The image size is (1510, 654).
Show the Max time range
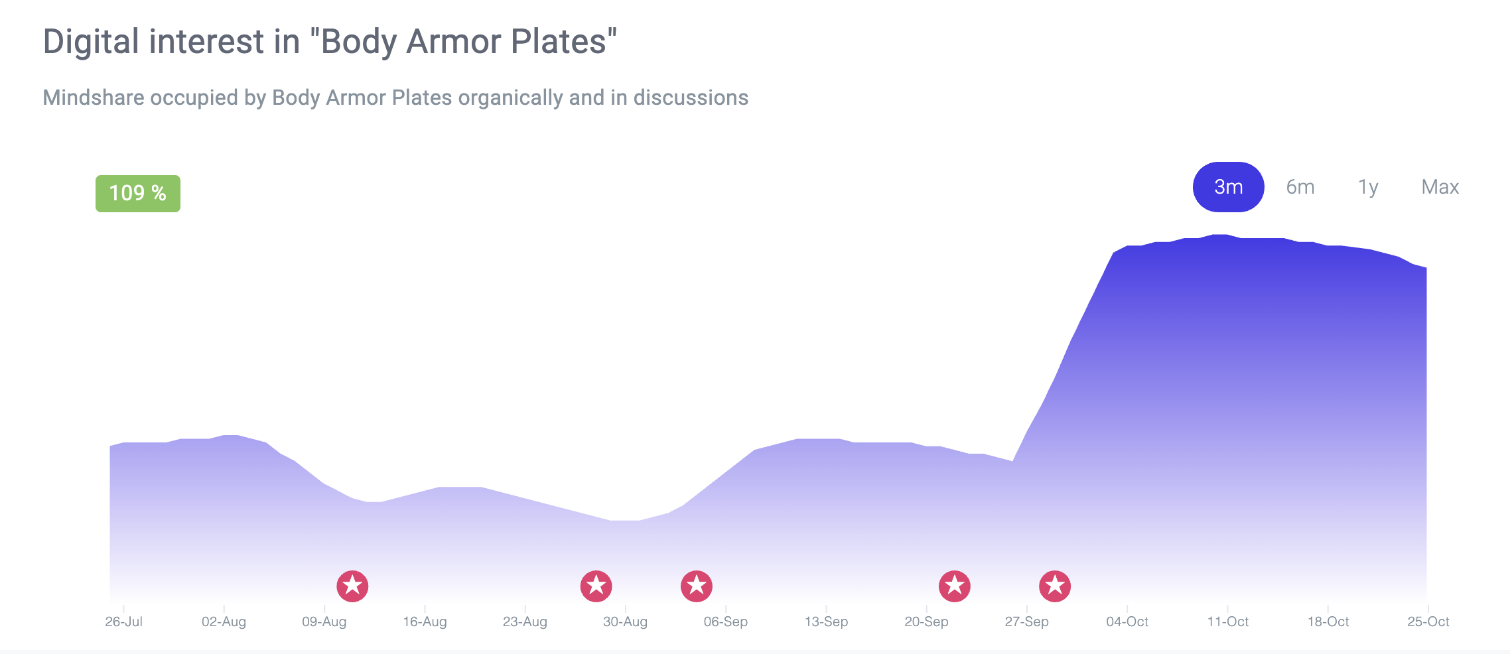coord(1440,187)
